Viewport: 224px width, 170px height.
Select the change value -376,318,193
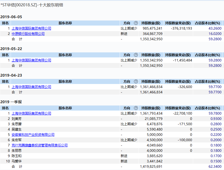[181, 28]
